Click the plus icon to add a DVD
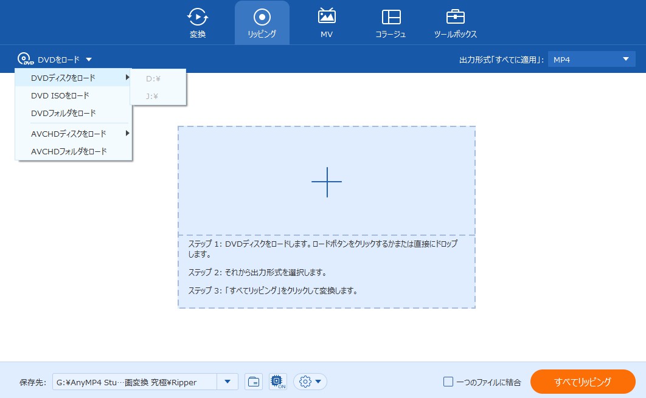This screenshot has width=646, height=398. tap(327, 182)
